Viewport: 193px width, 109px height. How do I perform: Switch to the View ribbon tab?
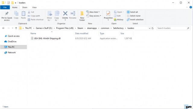coord(34,8)
